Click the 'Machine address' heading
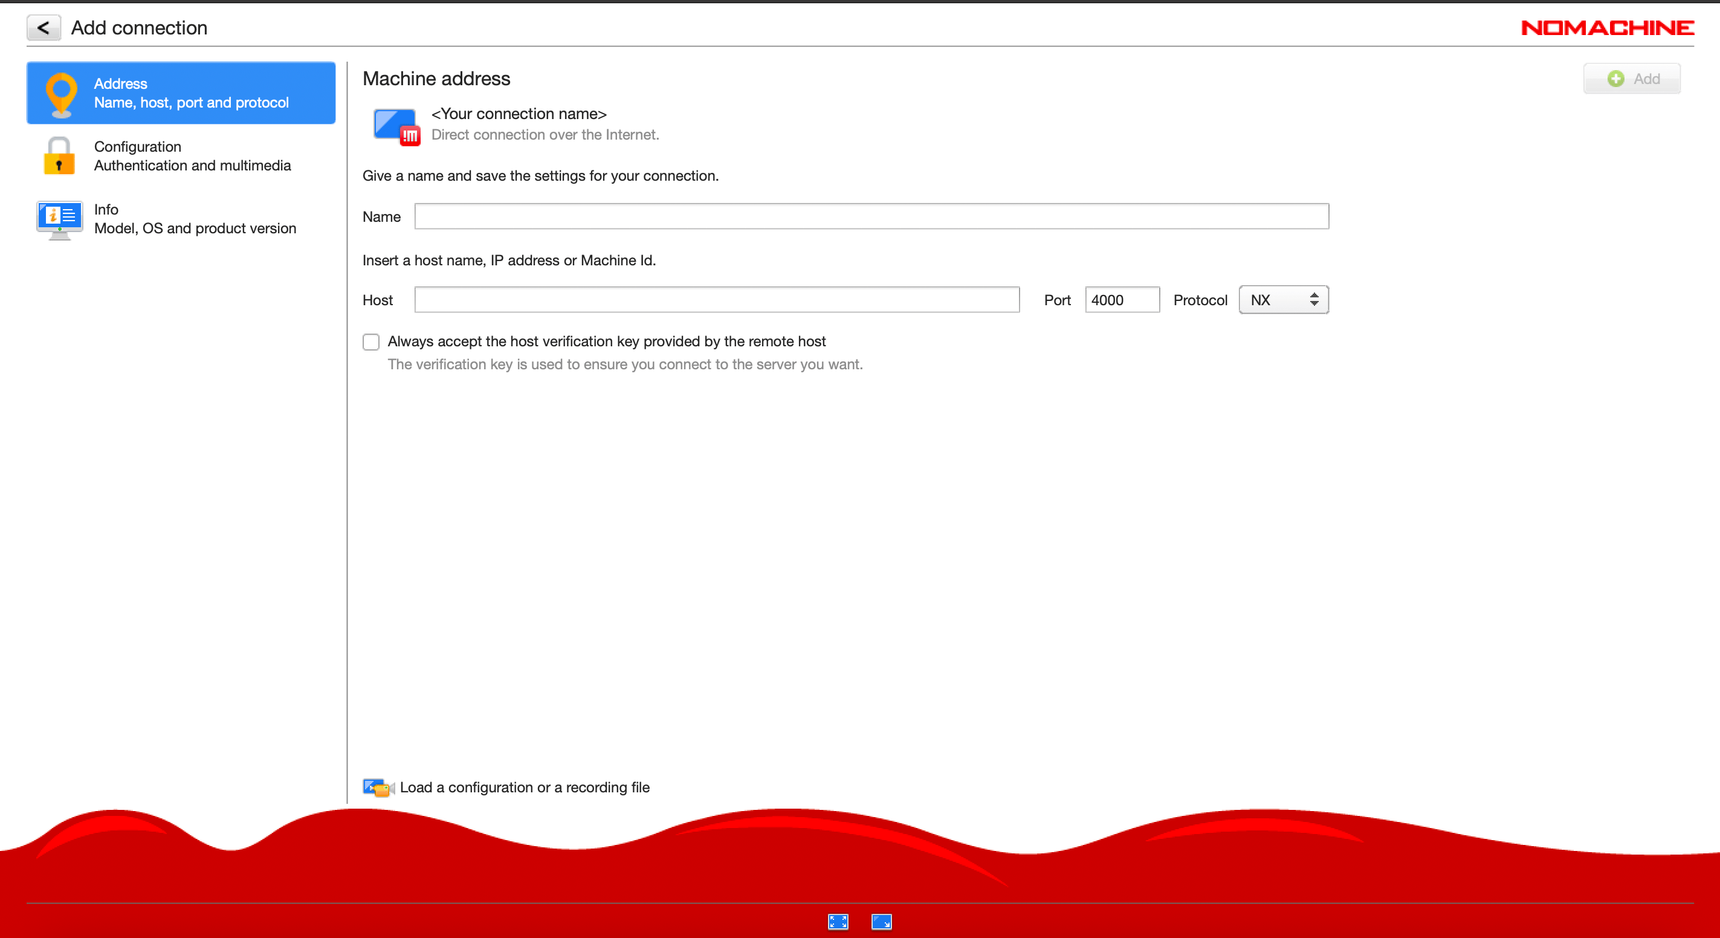1720x938 pixels. [x=436, y=79]
